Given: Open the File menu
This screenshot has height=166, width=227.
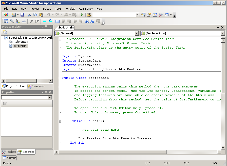Looking at the screenshot, I should (6, 9).
